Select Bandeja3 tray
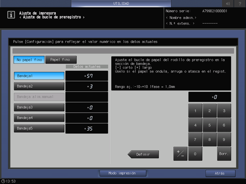This screenshot has height=184, width=246. click(39, 107)
